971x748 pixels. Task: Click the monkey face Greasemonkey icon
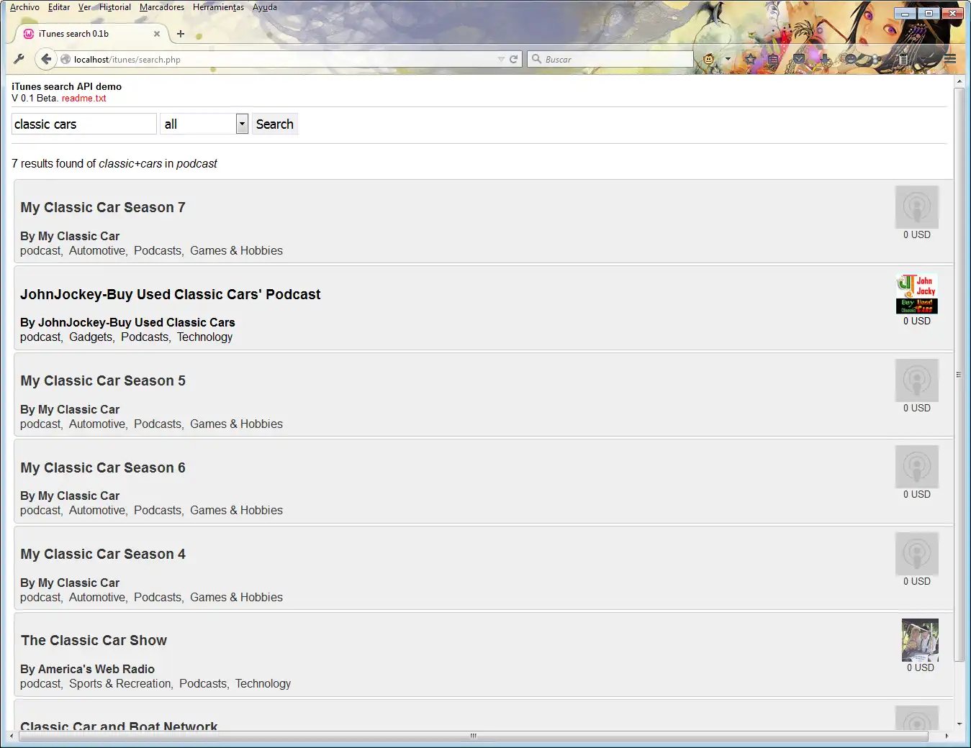click(x=709, y=59)
